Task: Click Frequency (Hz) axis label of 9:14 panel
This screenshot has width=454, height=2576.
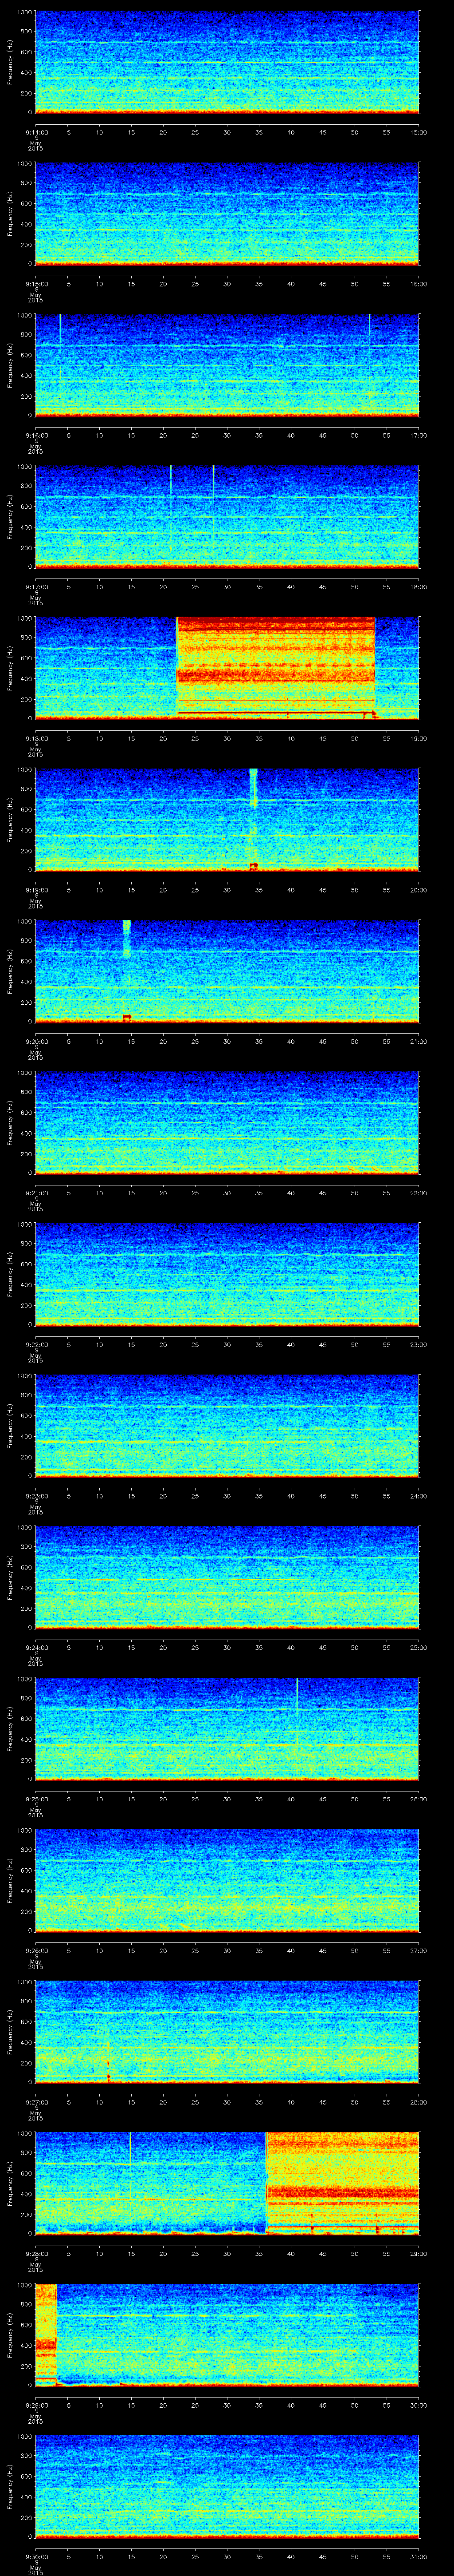Action: tap(10, 62)
